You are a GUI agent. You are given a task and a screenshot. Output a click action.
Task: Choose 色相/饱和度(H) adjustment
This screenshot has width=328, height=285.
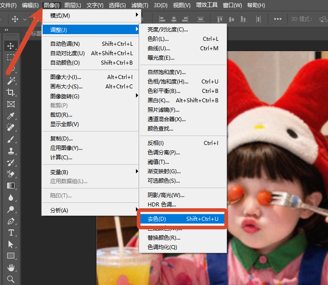point(183,81)
